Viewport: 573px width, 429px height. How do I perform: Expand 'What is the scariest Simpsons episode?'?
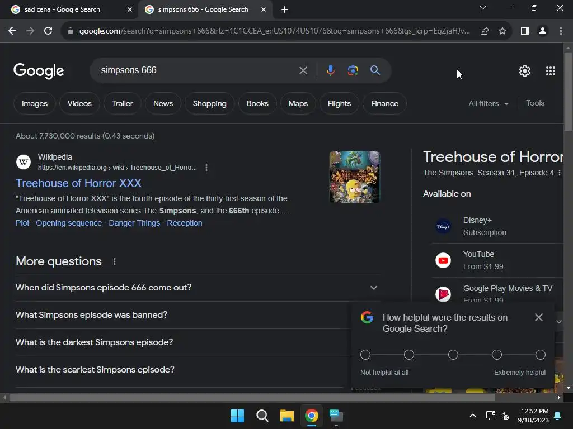point(183,370)
